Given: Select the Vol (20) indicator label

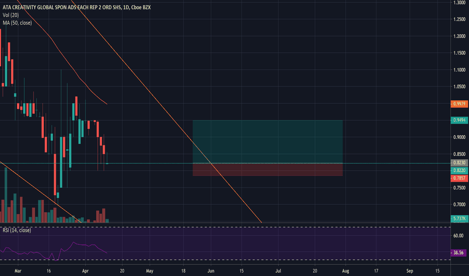Looking at the screenshot, I should [11, 15].
